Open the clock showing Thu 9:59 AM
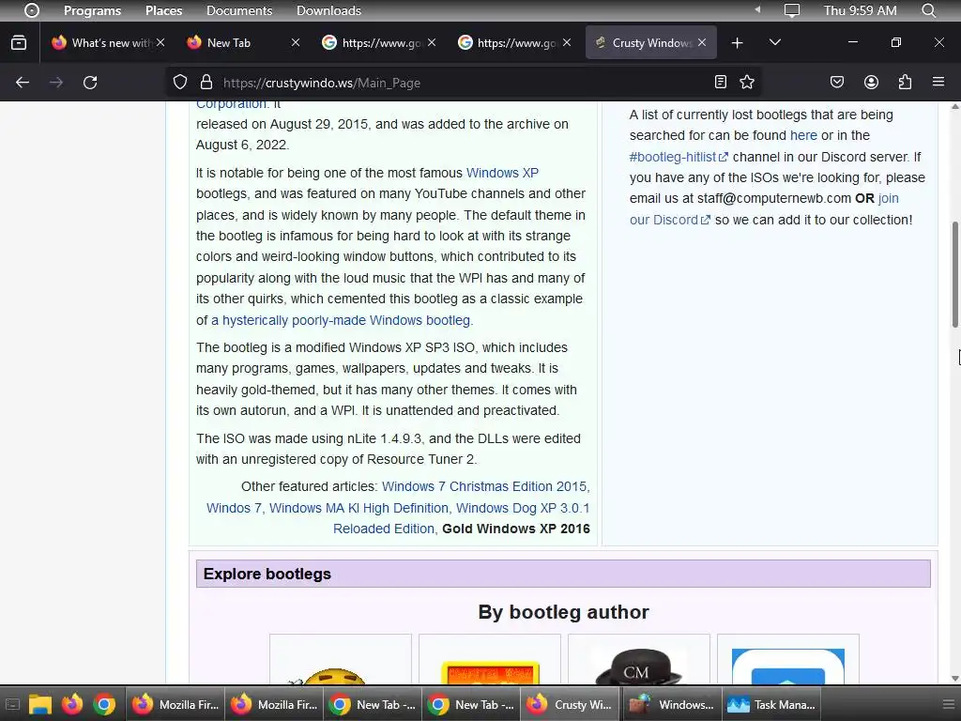The width and height of the screenshot is (961, 721). click(860, 10)
